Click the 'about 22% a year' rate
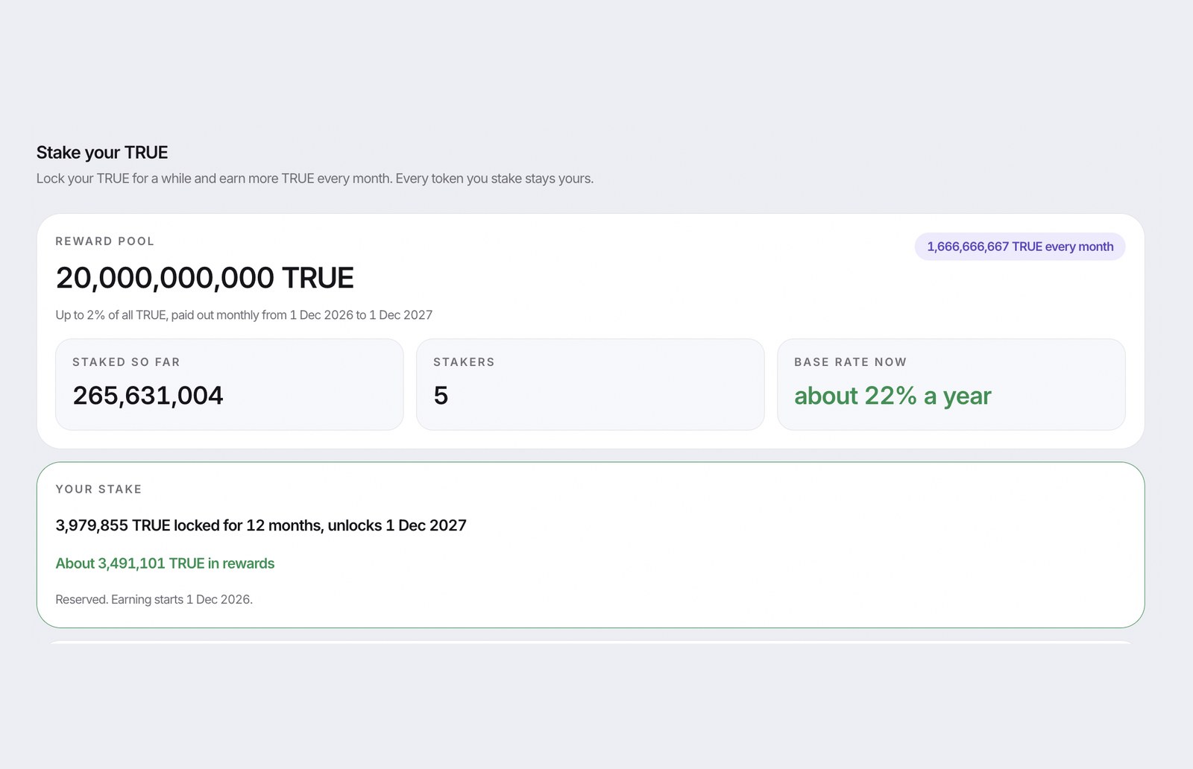Screen dimensions: 1193x769 click(893, 396)
